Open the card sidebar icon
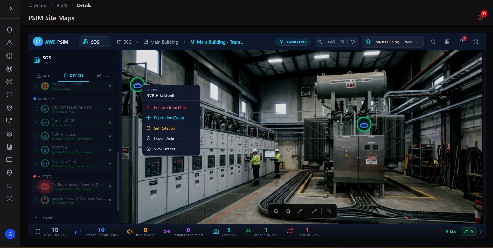The image size is (493, 248). click(10, 160)
